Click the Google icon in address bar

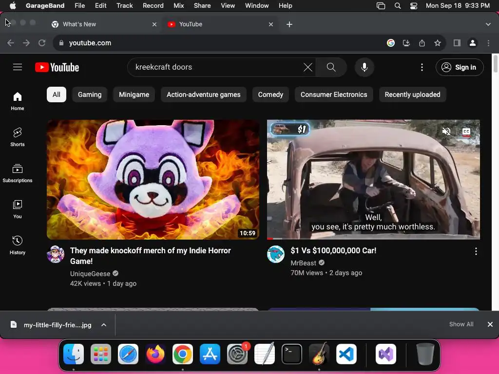click(x=391, y=43)
